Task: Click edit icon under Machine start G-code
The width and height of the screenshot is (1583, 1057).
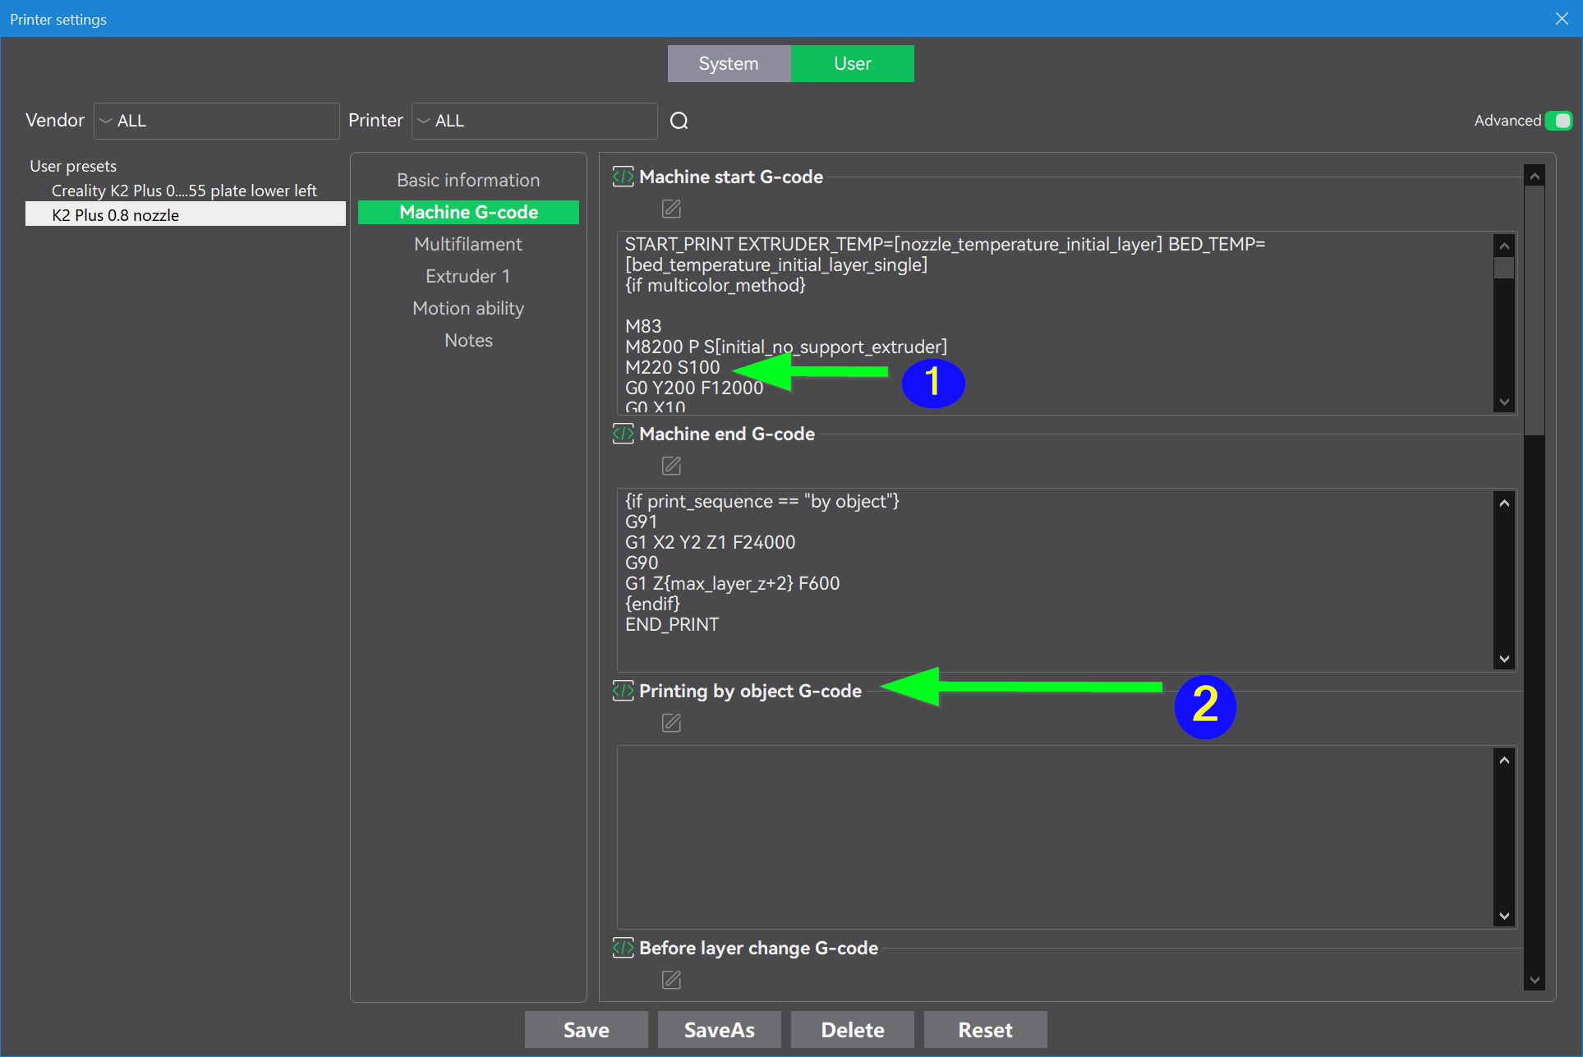Action: point(671,209)
